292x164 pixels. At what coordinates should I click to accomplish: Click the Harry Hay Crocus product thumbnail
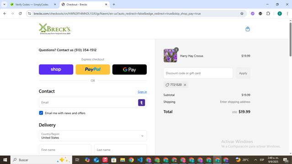click(x=170, y=55)
